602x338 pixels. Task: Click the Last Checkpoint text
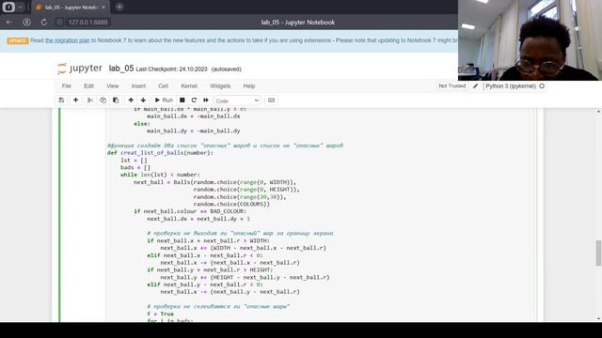[x=171, y=69]
